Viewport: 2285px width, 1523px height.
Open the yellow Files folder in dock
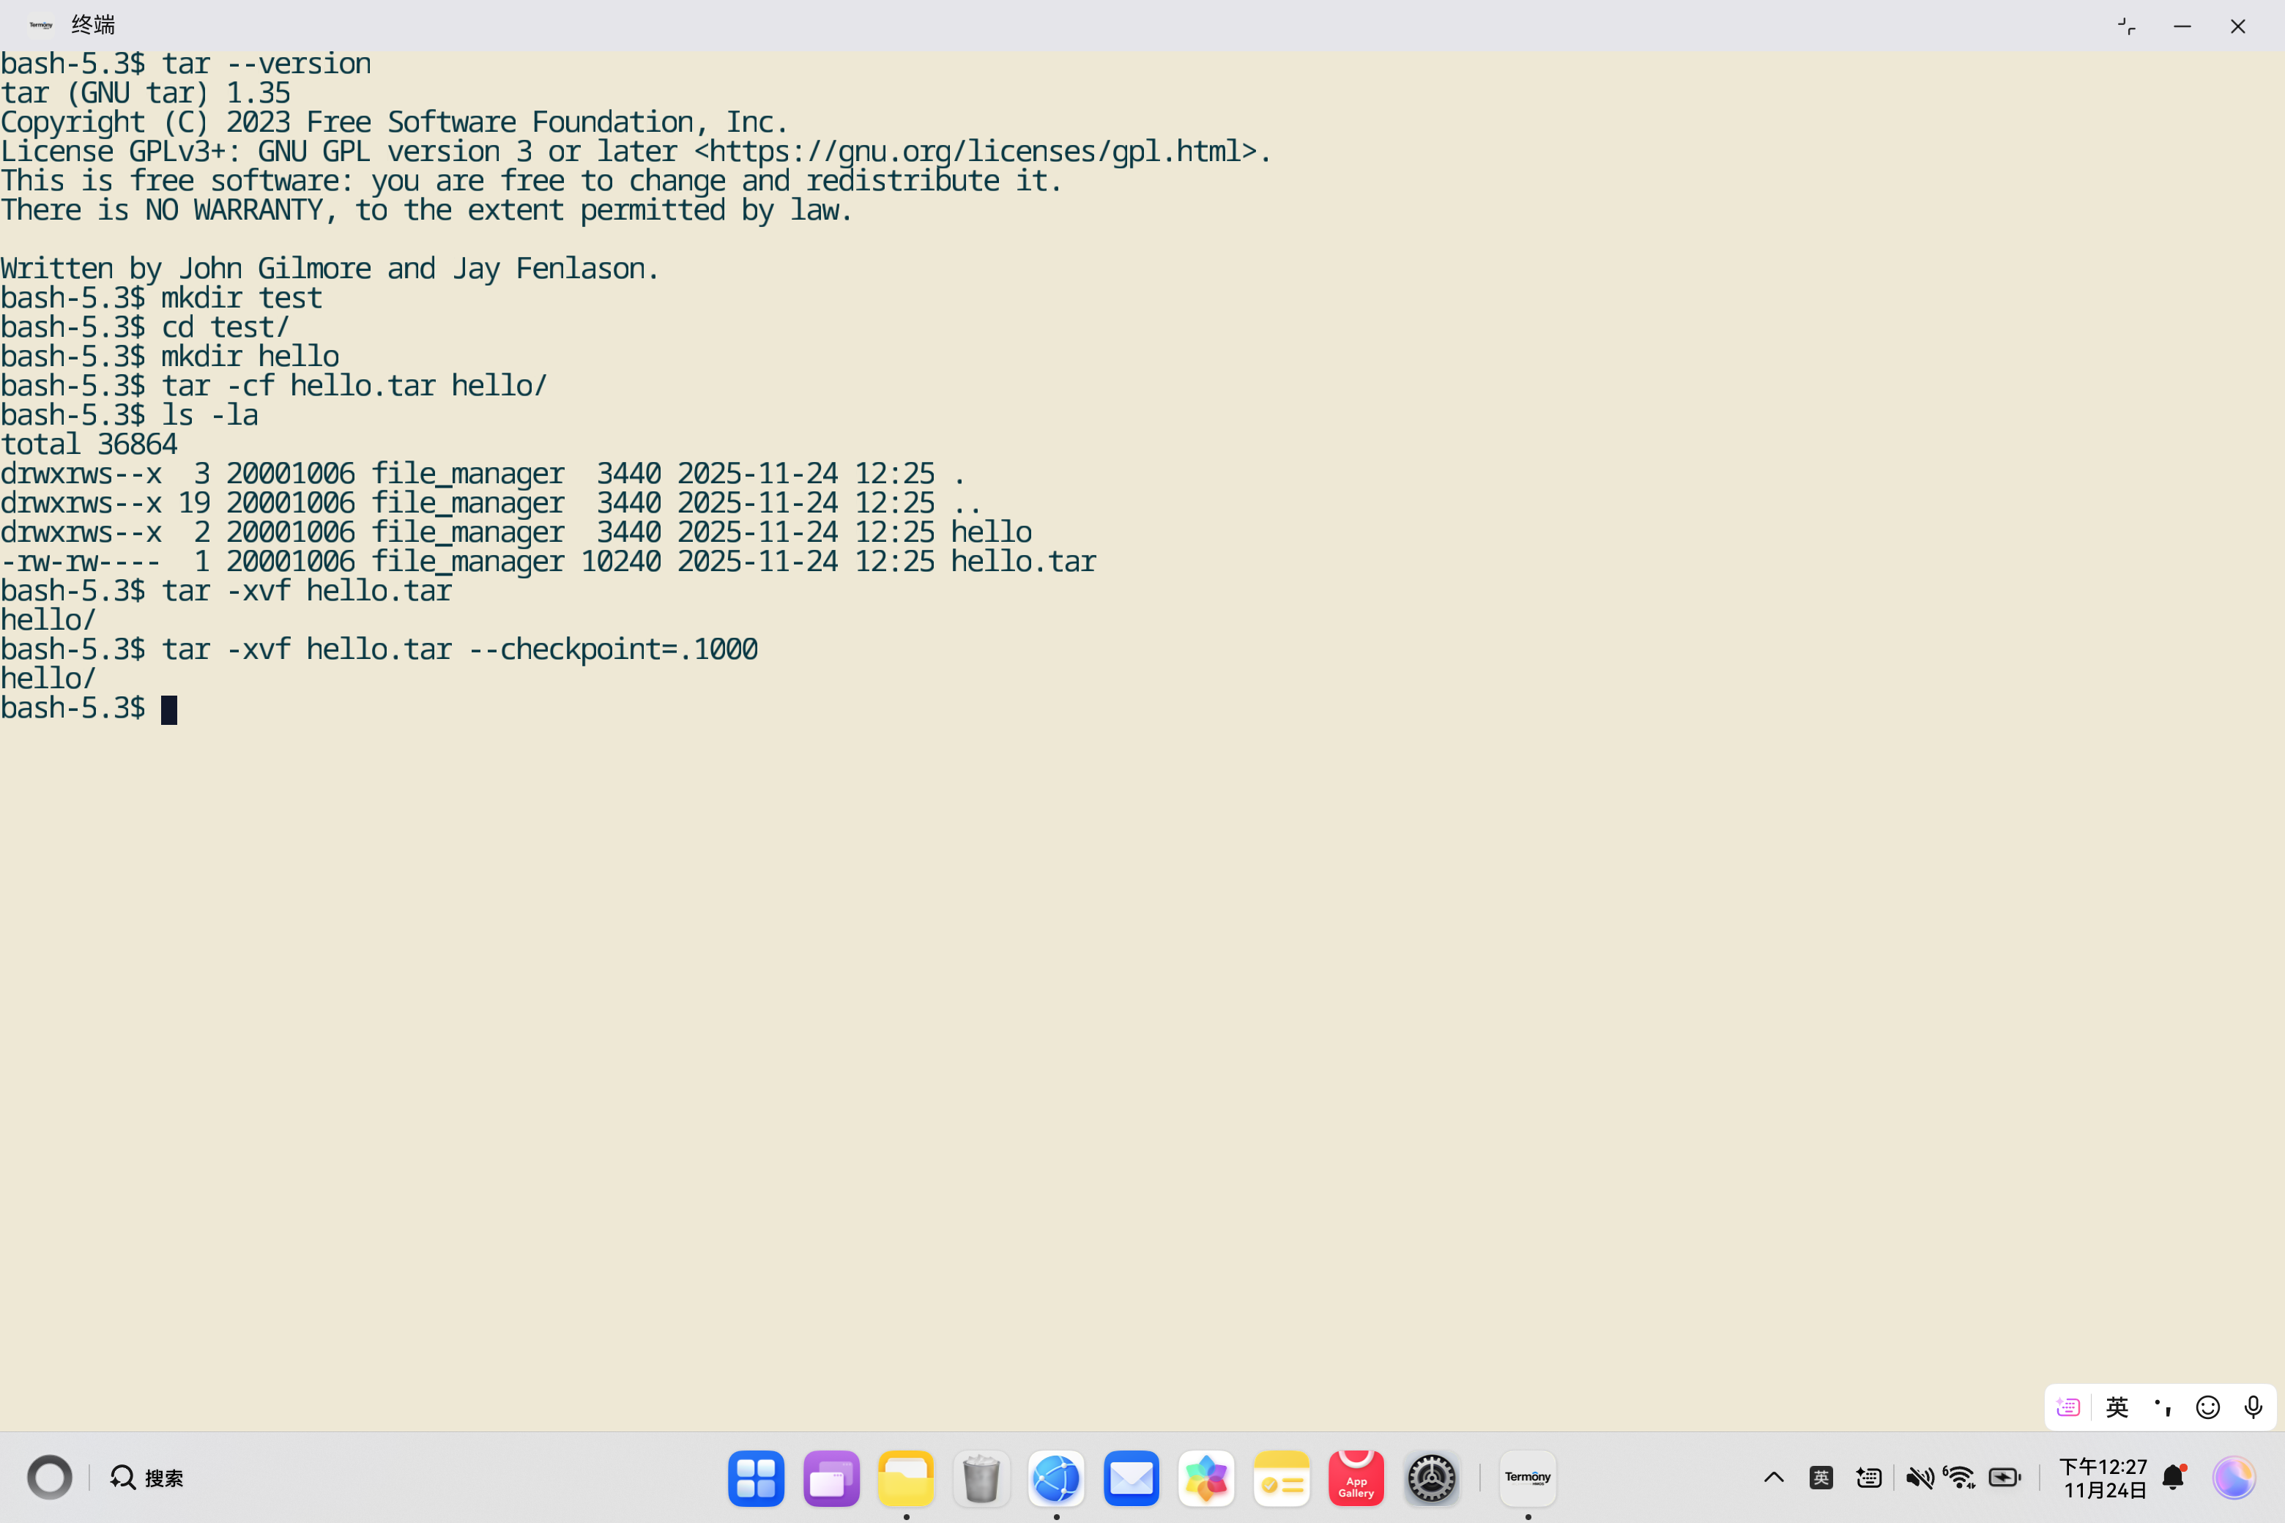click(x=905, y=1478)
